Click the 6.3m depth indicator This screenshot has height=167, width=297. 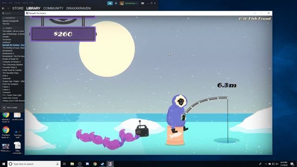coord(227,85)
